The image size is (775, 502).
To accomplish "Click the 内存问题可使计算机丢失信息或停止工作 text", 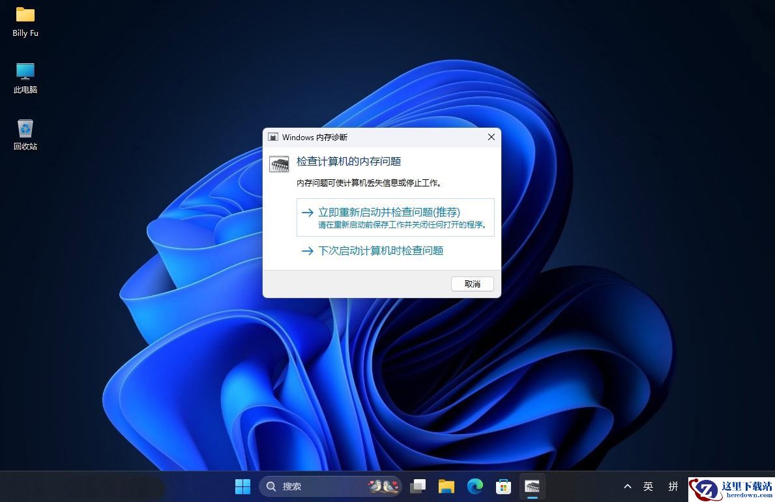I will point(368,183).
